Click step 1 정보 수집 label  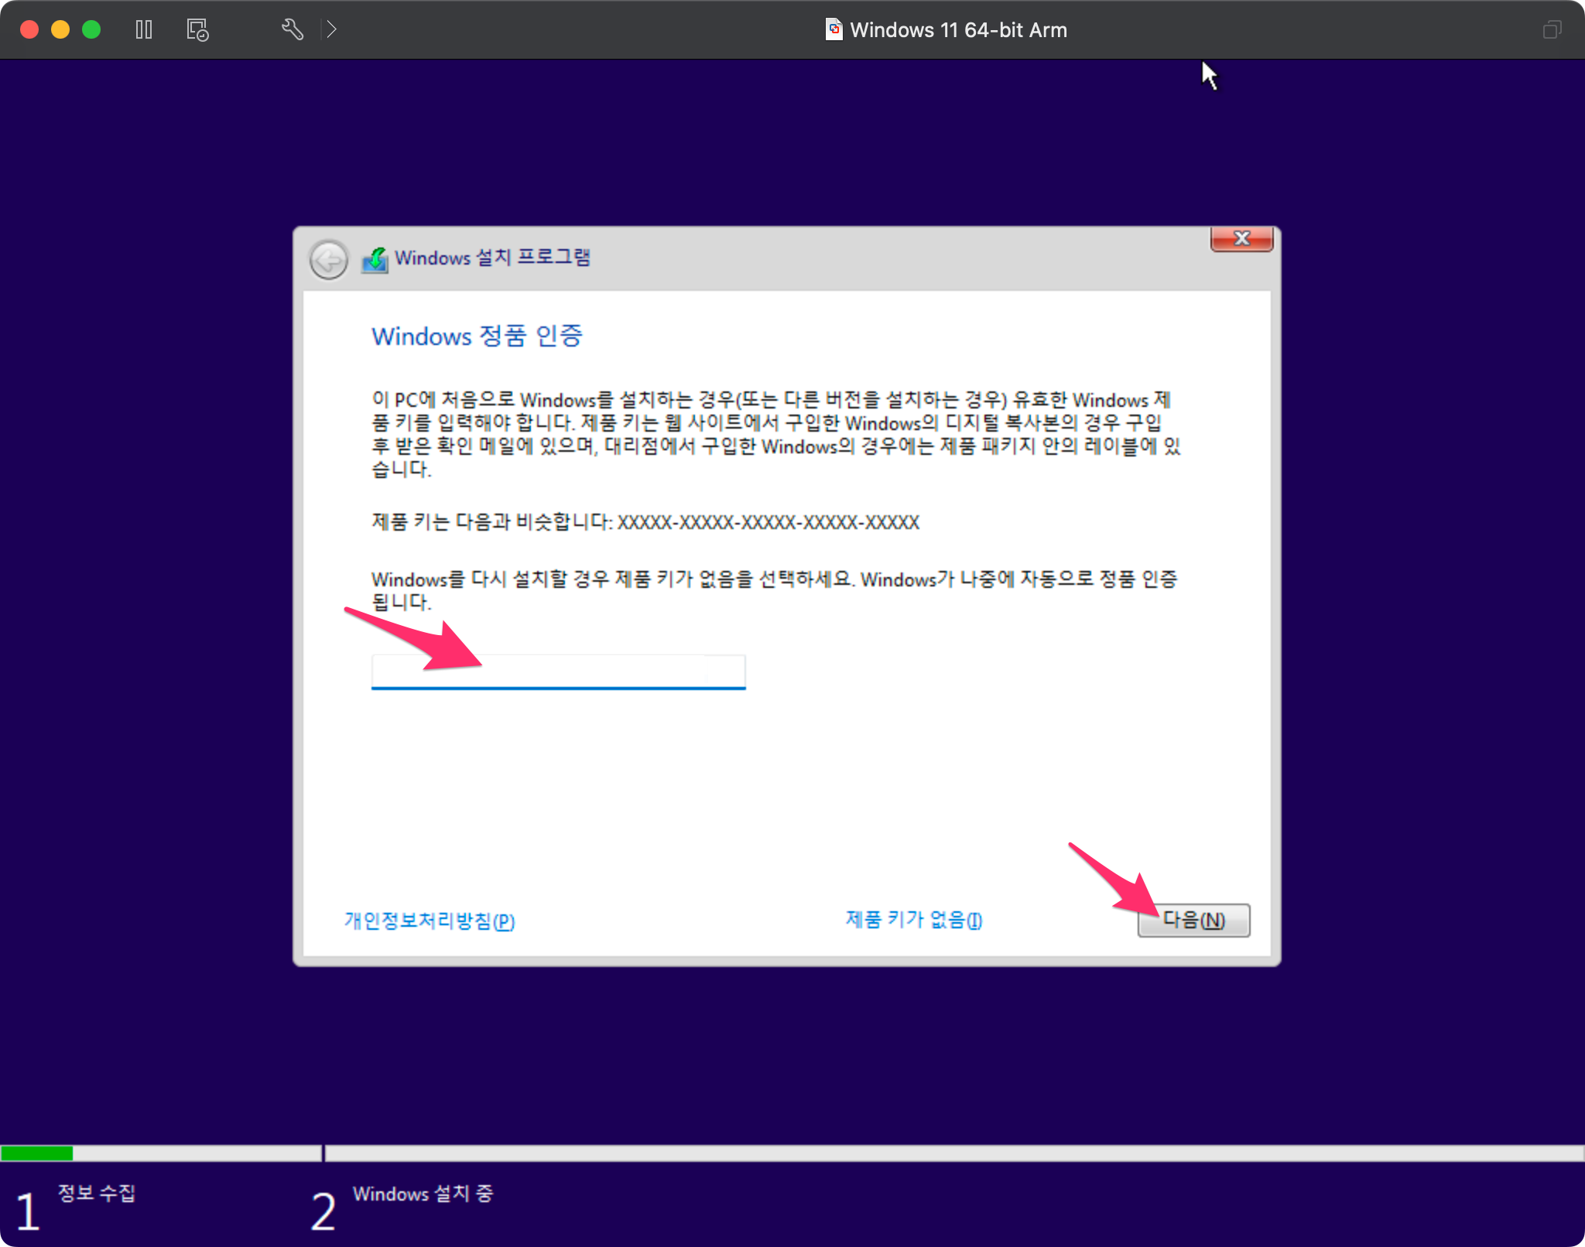97,1193
